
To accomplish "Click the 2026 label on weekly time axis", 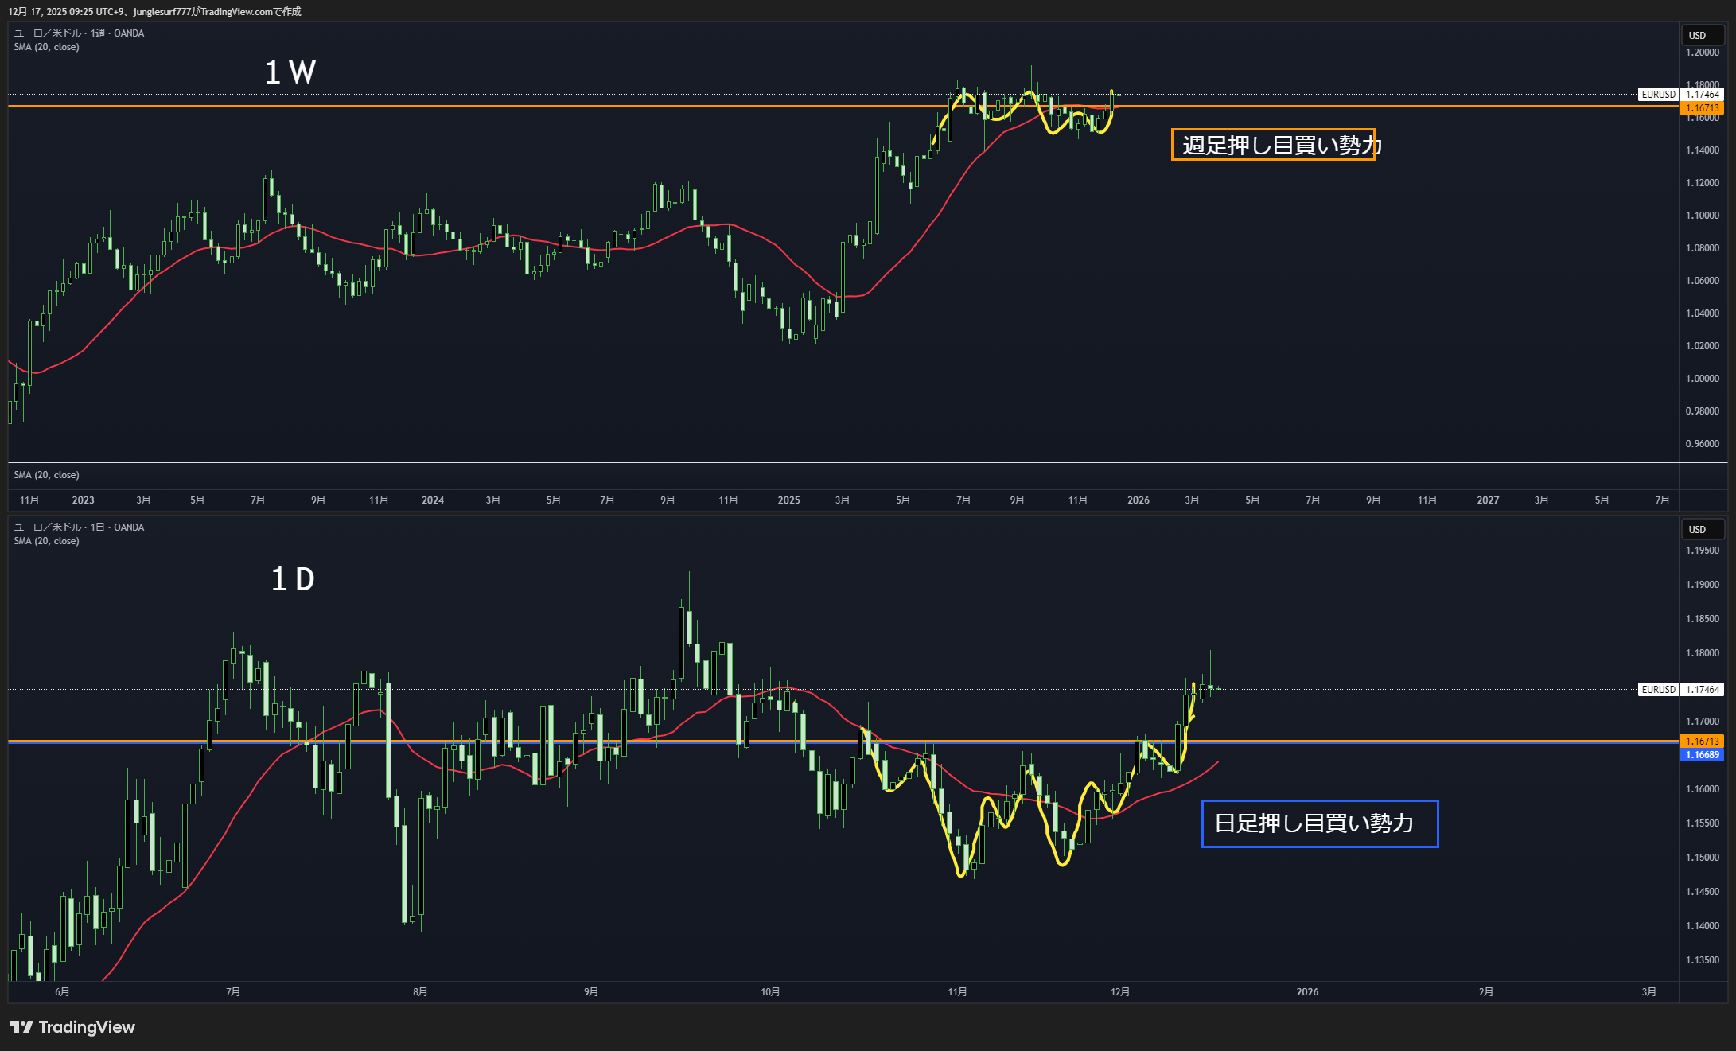I will click(1138, 500).
